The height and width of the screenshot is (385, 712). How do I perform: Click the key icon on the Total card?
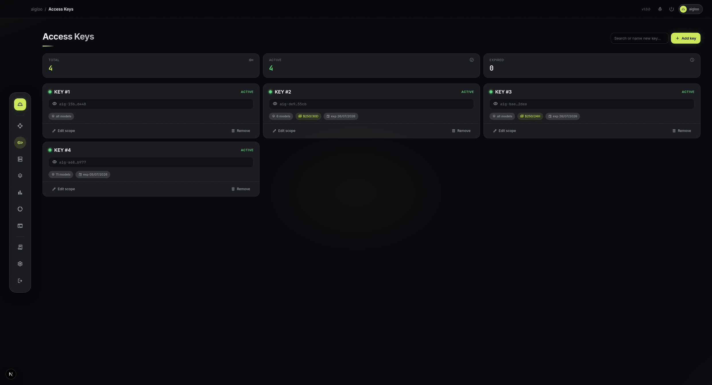tap(251, 60)
